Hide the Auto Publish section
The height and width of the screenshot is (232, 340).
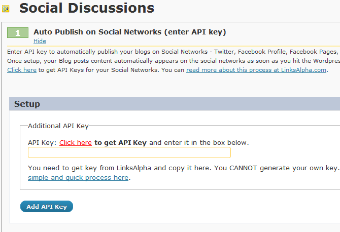pos(40,41)
